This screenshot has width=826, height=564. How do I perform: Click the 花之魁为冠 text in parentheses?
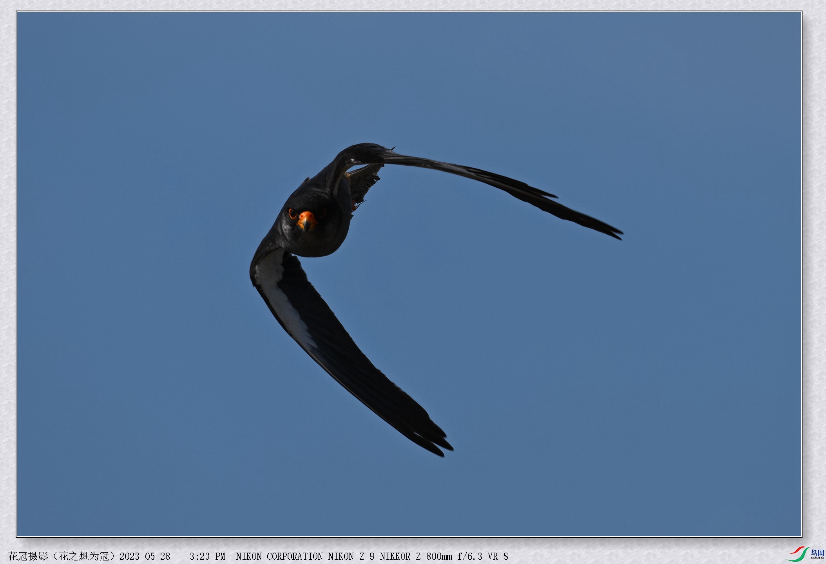[x=84, y=556]
